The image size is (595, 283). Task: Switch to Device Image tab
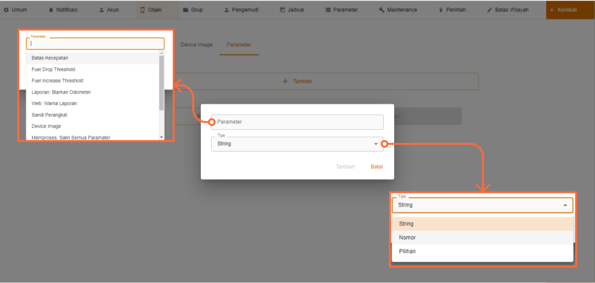tap(196, 45)
